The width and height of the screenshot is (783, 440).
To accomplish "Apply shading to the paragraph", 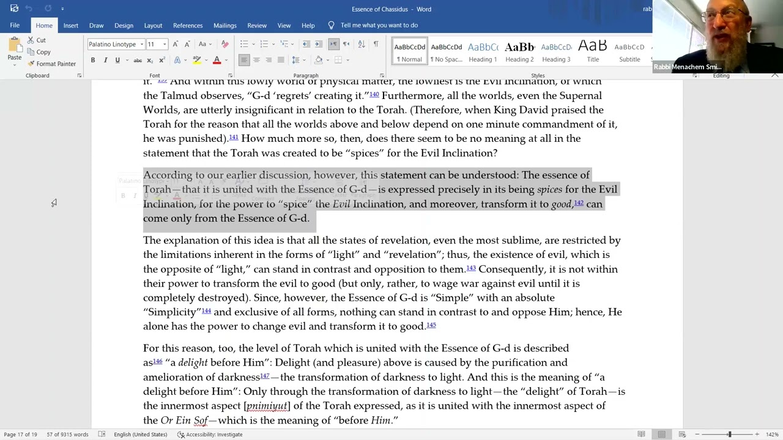I will 318,60.
